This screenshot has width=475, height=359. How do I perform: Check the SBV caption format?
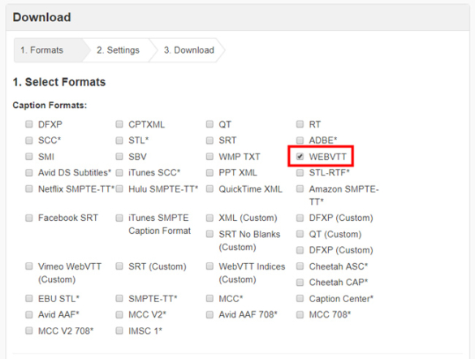click(x=119, y=156)
